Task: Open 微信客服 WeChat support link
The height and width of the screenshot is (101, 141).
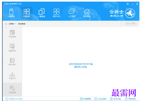Action: click(x=85, y=99)
